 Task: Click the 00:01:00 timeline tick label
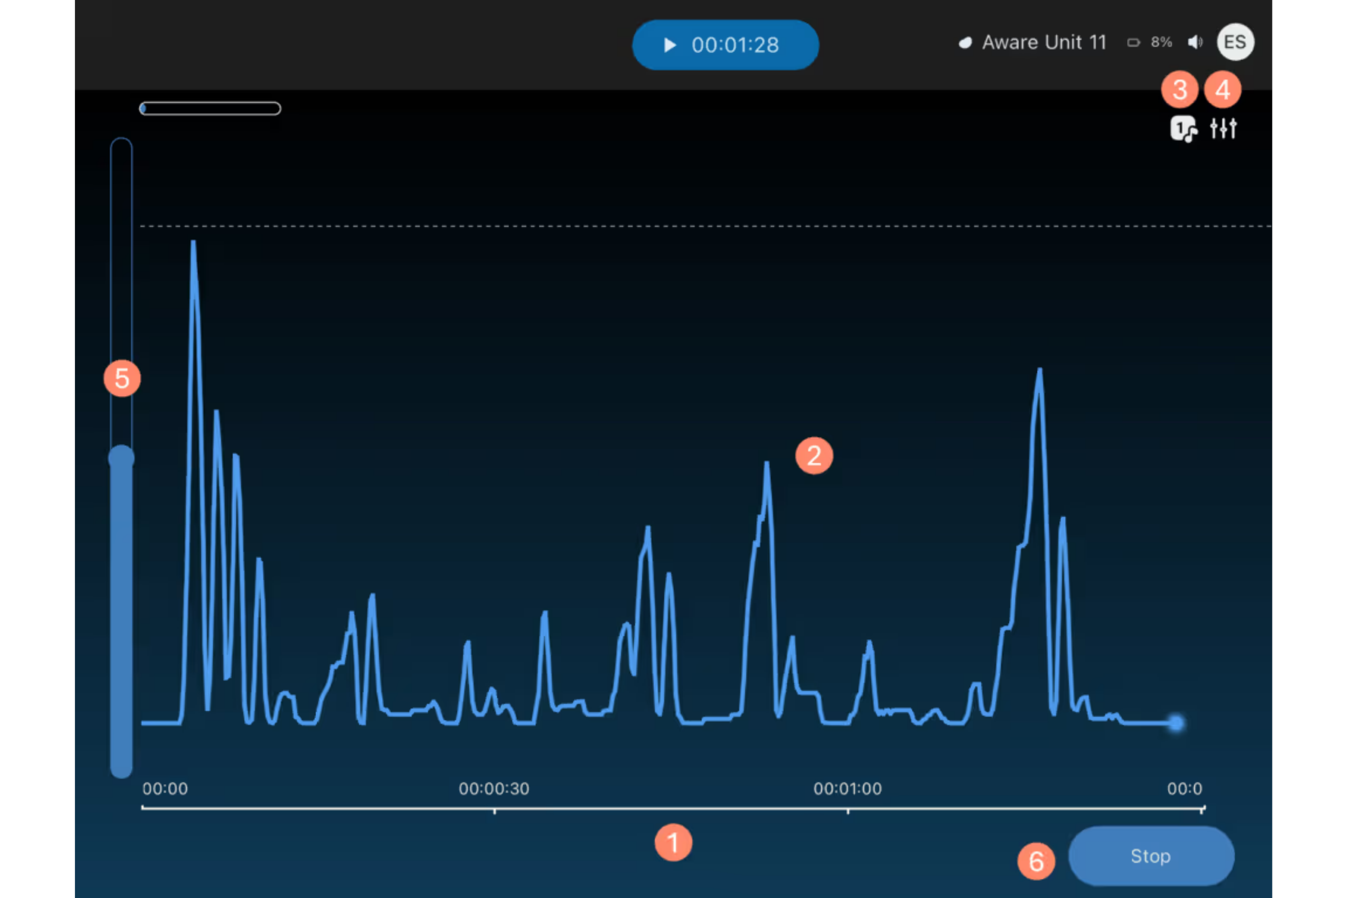pos(847,789)
